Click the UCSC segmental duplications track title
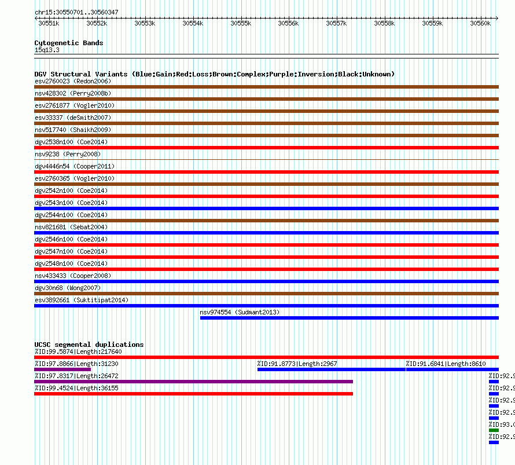515x465 pixels. (x=89, y=345)
